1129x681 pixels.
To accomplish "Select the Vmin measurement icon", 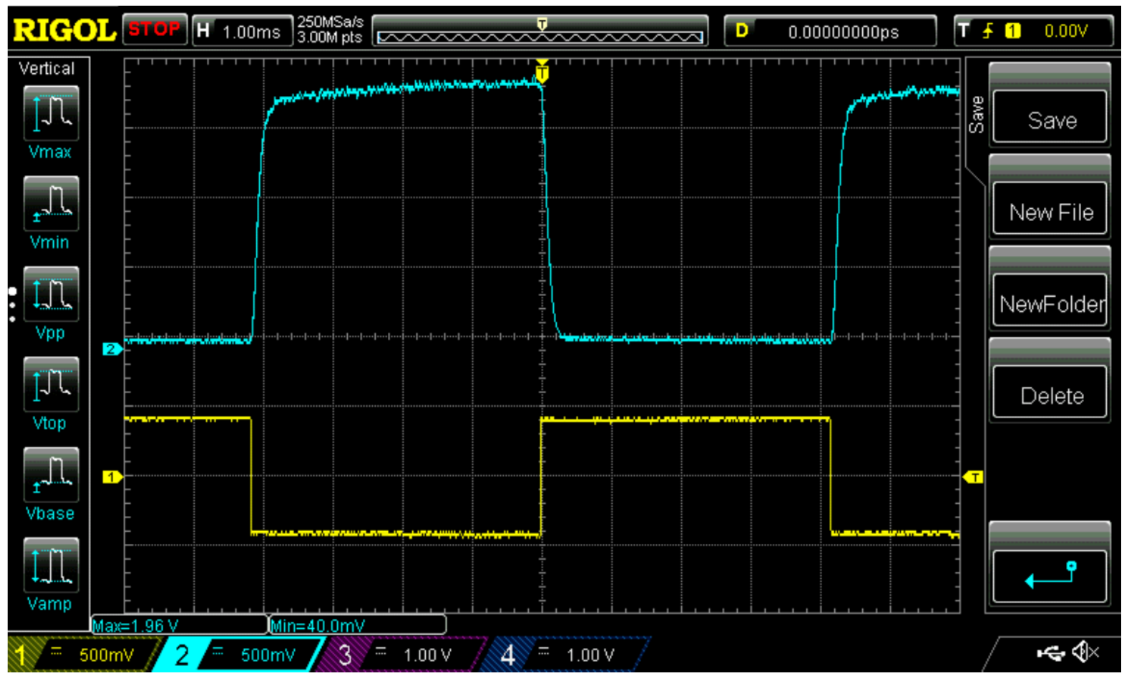I will (x=51, y=204).
